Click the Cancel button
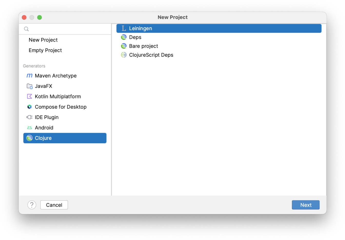This screenshot has width=345, height=240. tap(54, 205)
